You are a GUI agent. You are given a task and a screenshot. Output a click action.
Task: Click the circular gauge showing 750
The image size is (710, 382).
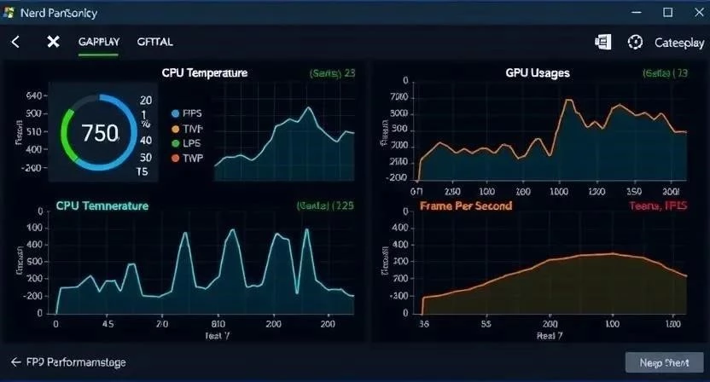(100, 132)
